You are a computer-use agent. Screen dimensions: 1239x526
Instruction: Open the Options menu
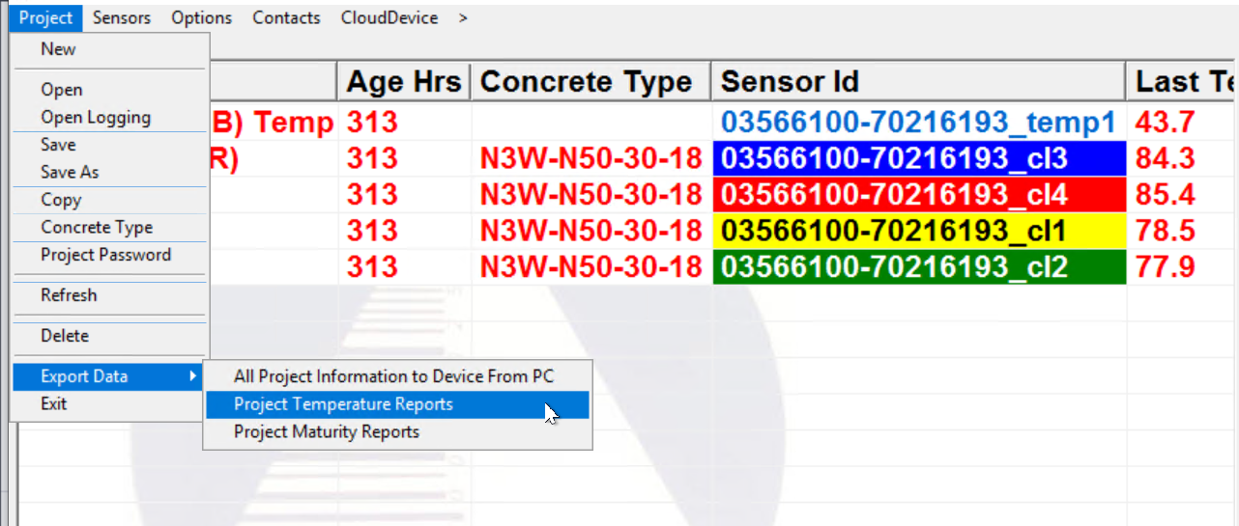(x=201, y=17)
